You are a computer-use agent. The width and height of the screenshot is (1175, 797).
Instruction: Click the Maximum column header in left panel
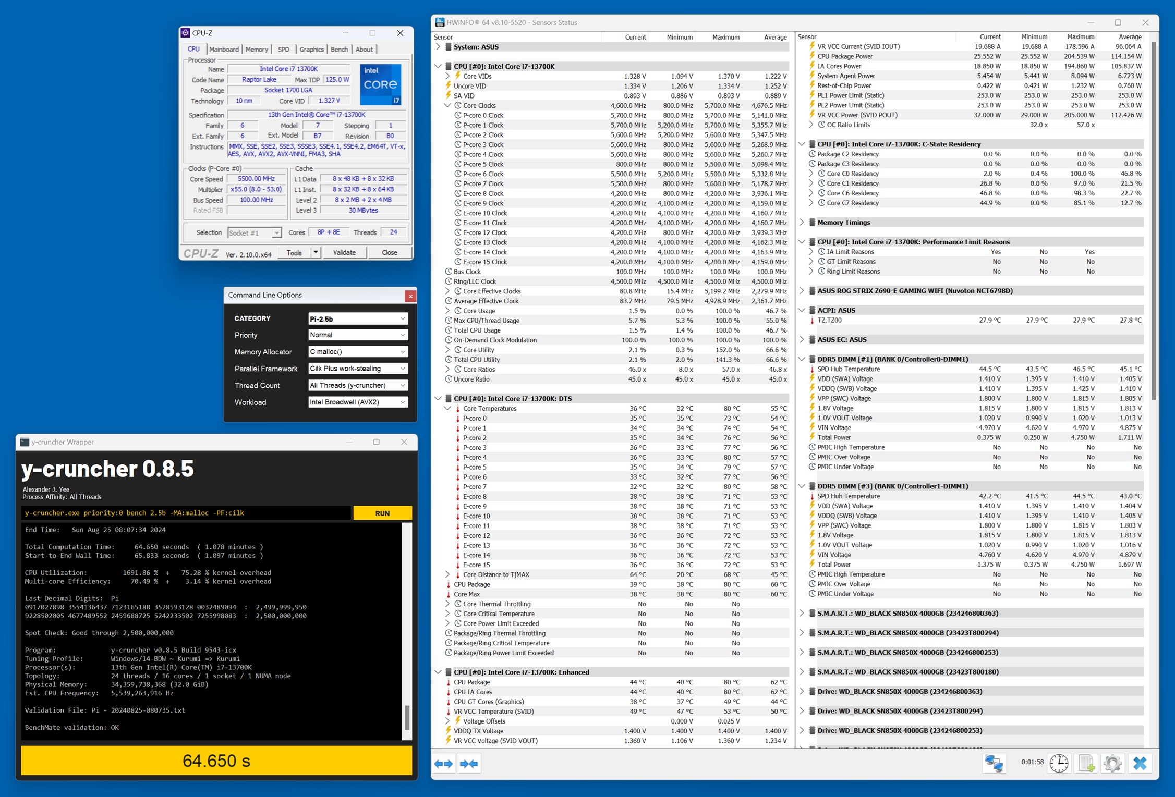(x=725, y=37)
